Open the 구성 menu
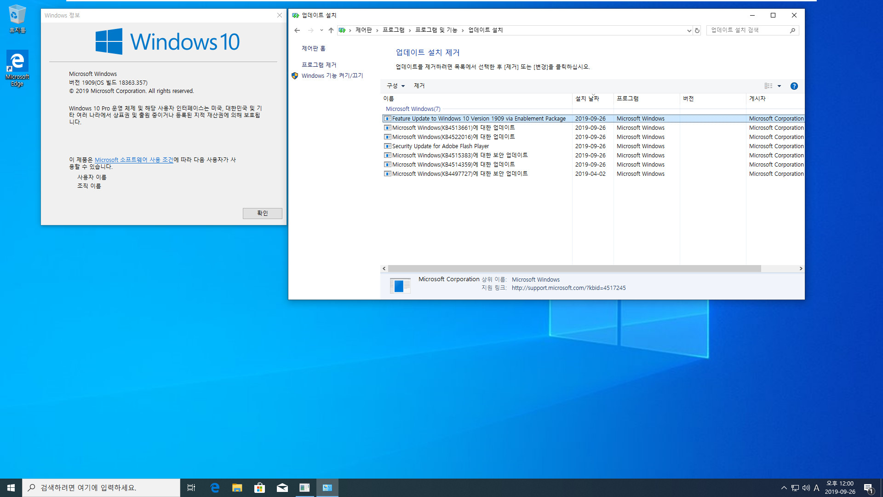The image size is (883, 497). tap(396, 86)
